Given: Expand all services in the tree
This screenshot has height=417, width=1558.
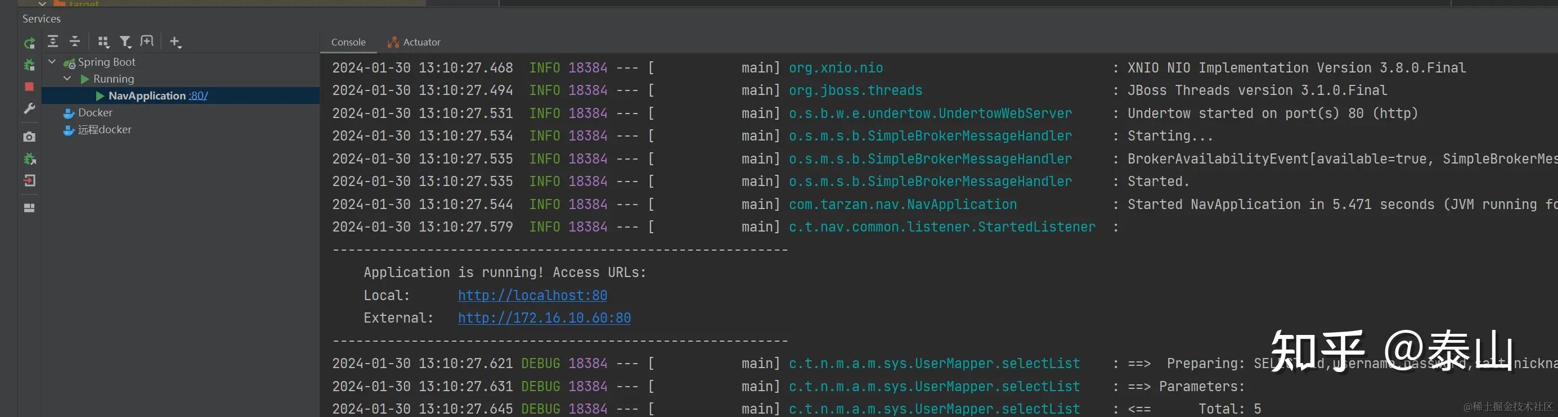Looking at the screenshot, I should (x=53, y=41).
